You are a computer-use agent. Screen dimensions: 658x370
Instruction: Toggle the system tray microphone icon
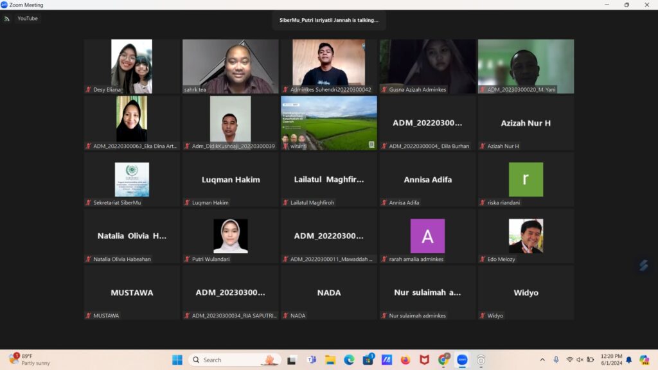tap(556, 360)
